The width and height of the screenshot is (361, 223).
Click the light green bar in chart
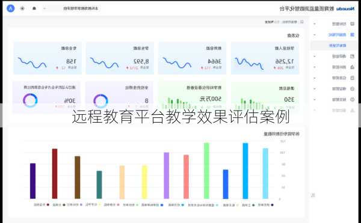tap(206, 171)
